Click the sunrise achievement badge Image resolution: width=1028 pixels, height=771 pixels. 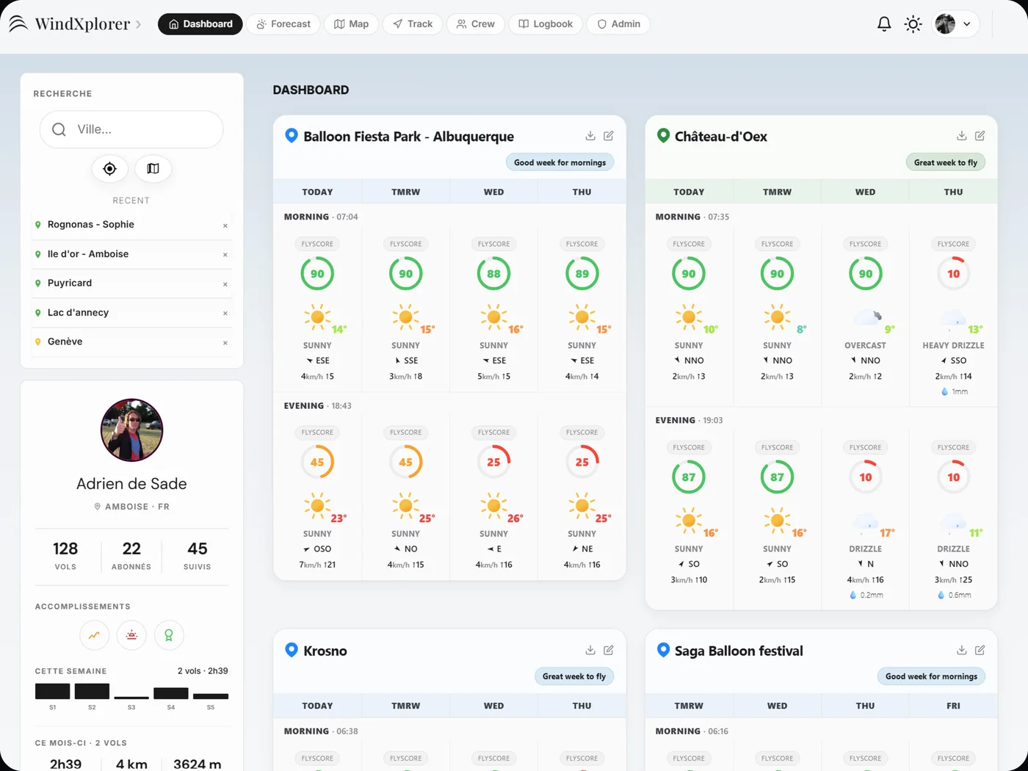point(131,635)
